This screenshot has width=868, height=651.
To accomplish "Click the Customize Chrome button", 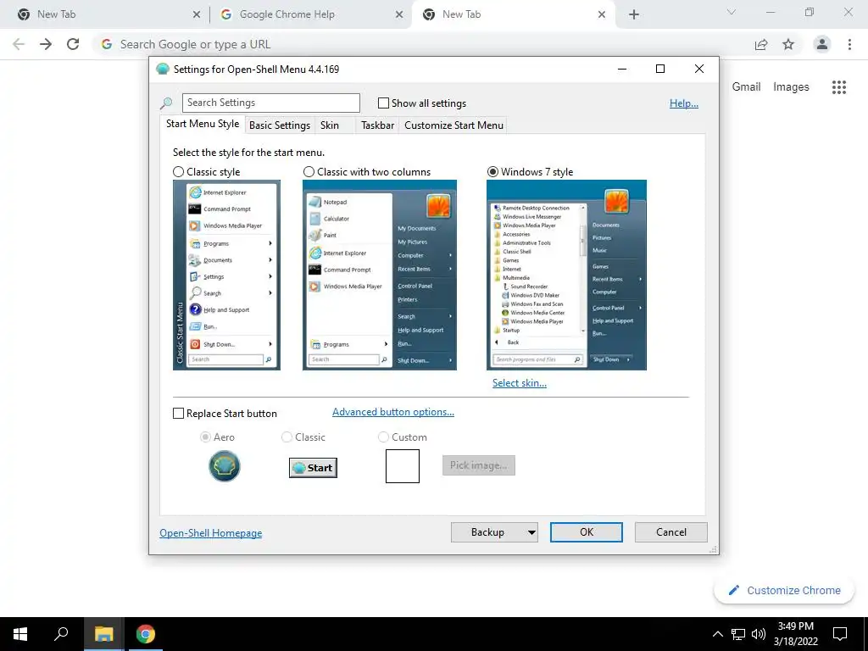I will click(x=784, y=591).
